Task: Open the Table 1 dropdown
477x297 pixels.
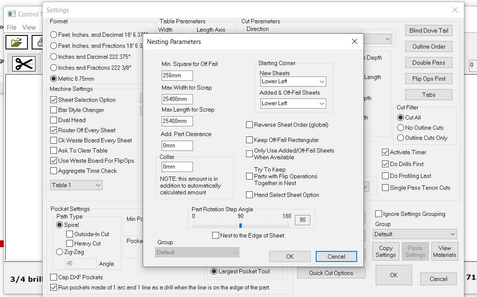Action: 76,185
